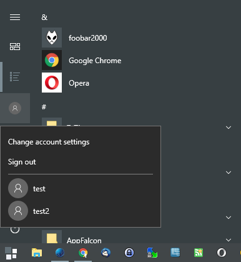
Task: Show the all apps list view
Action: pyautogui.click(x=15, y=76)
